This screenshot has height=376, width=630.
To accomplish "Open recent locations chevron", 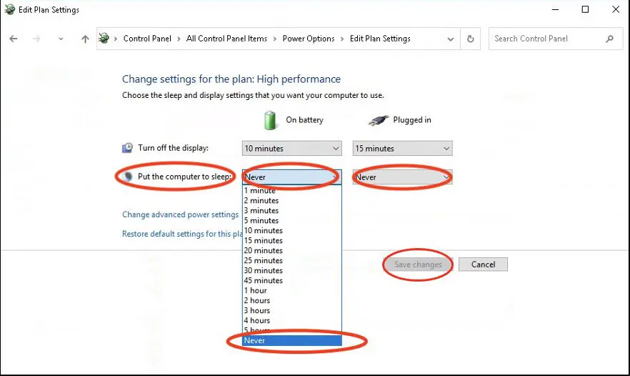I will point(61,39).
